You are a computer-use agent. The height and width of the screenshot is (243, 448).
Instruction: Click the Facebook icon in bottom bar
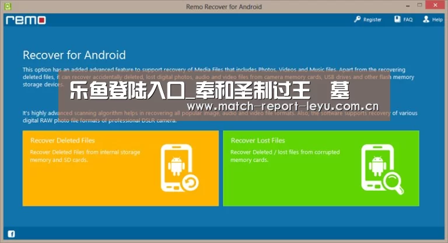(12, 234)
